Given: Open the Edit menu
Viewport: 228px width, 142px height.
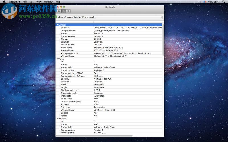Looking at the screenshot, I should (31, 2).
